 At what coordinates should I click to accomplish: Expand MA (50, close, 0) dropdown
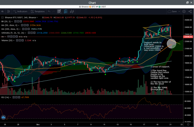[x=19, y=25]
